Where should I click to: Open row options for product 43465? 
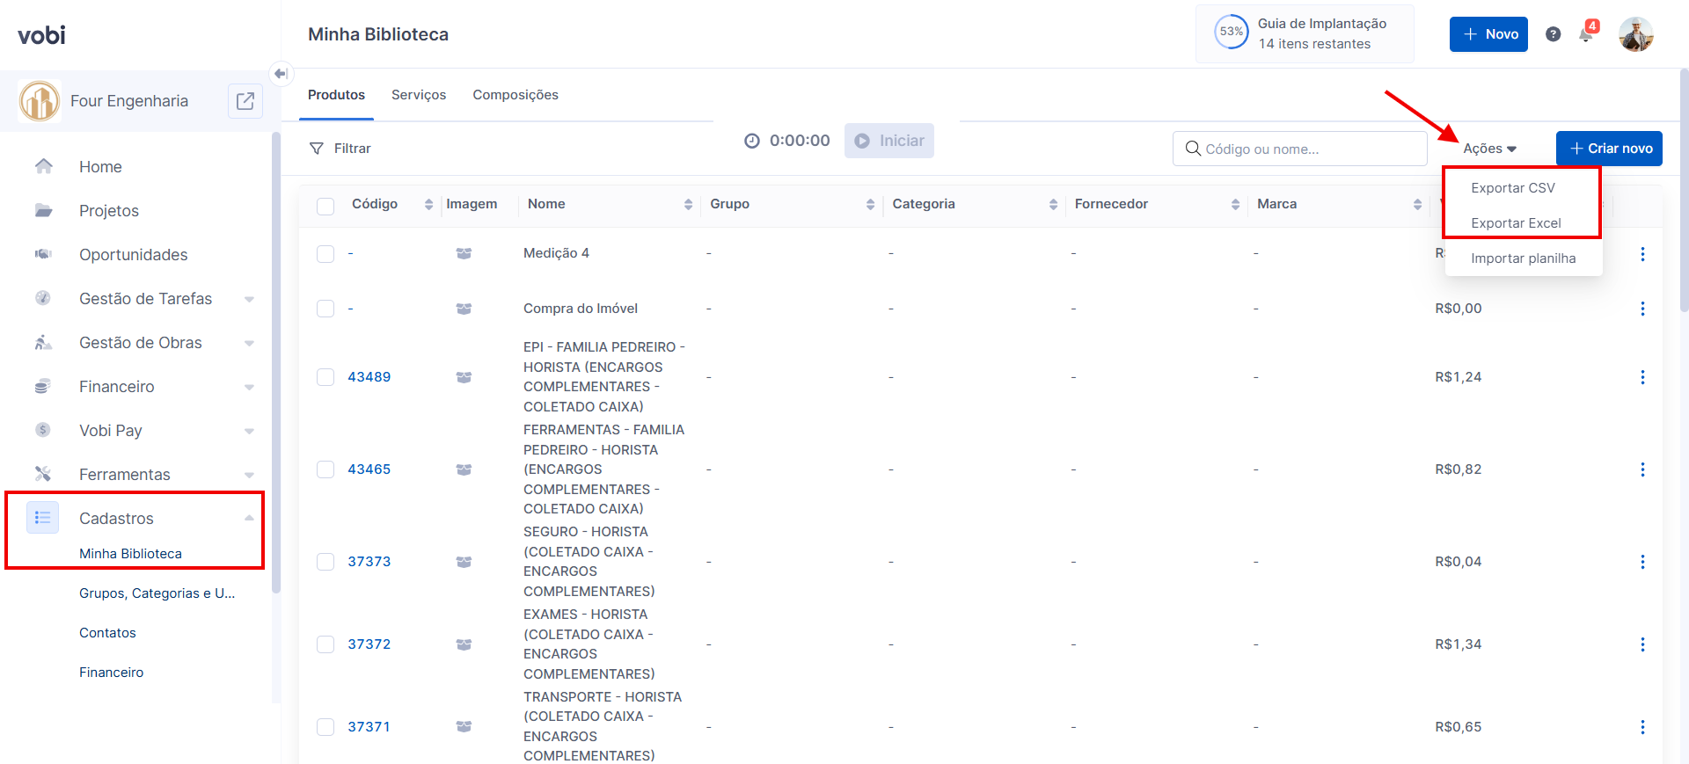pos(1642,469)
